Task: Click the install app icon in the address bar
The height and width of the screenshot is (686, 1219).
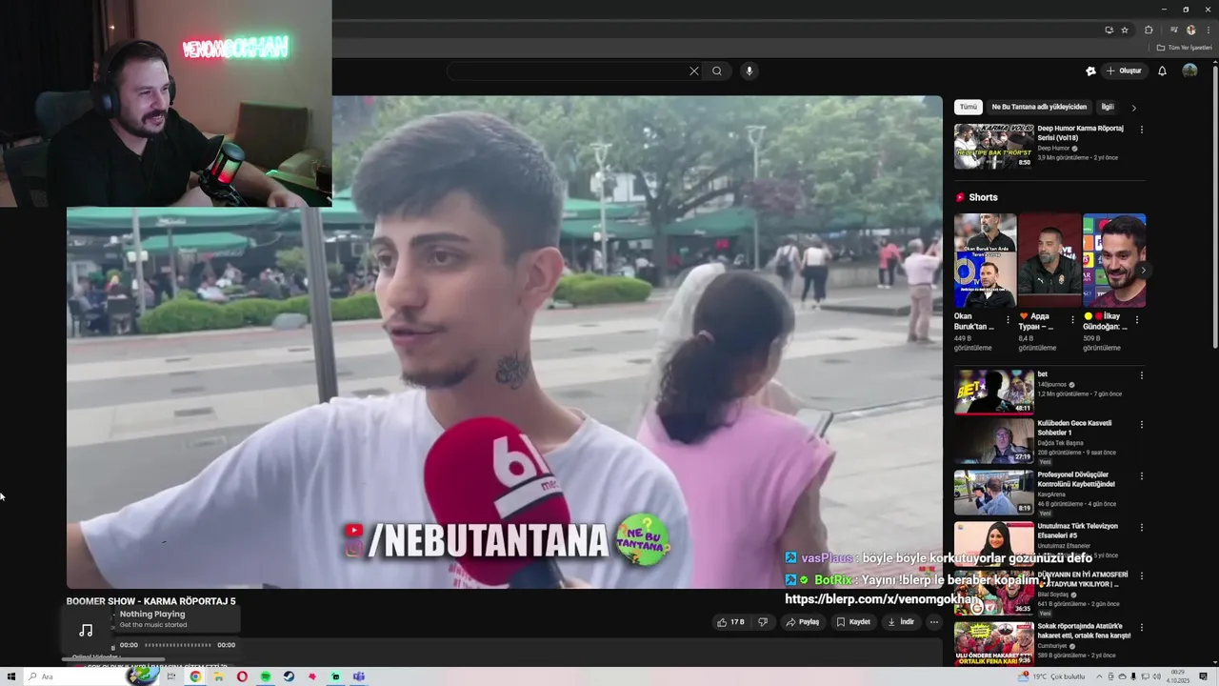Action: click(1109, 30)
